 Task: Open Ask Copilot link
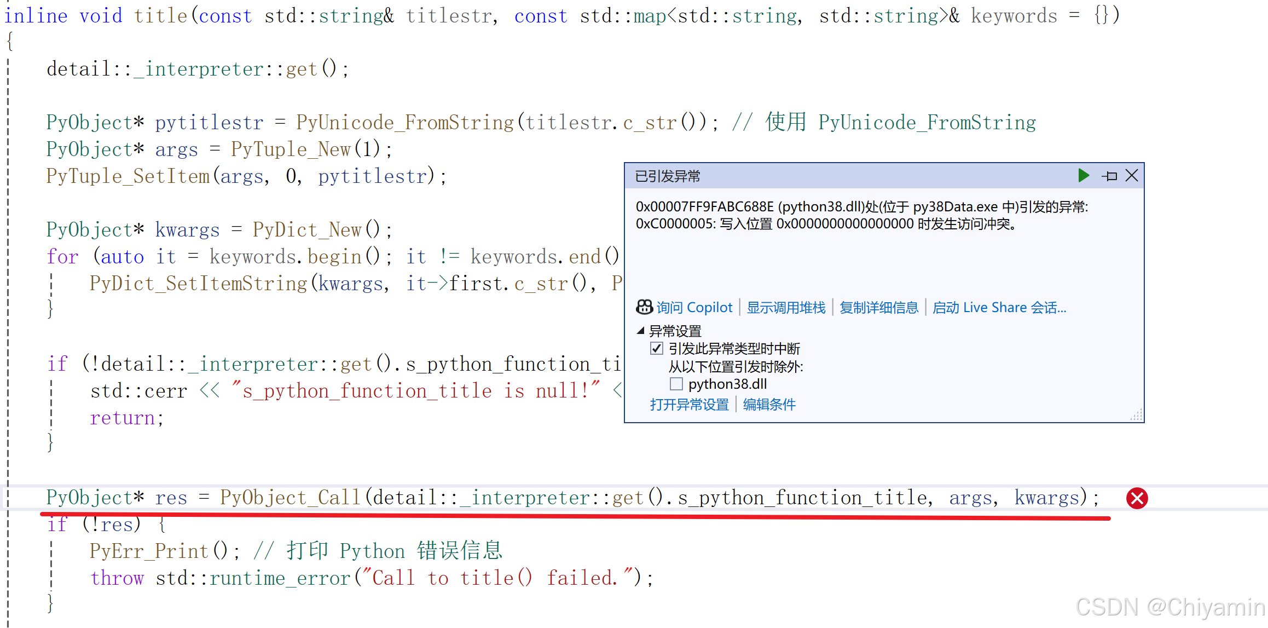694,308
